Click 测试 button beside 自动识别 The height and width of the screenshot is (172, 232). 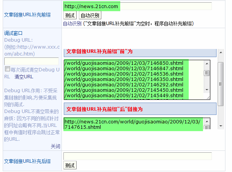click(70, 15)
